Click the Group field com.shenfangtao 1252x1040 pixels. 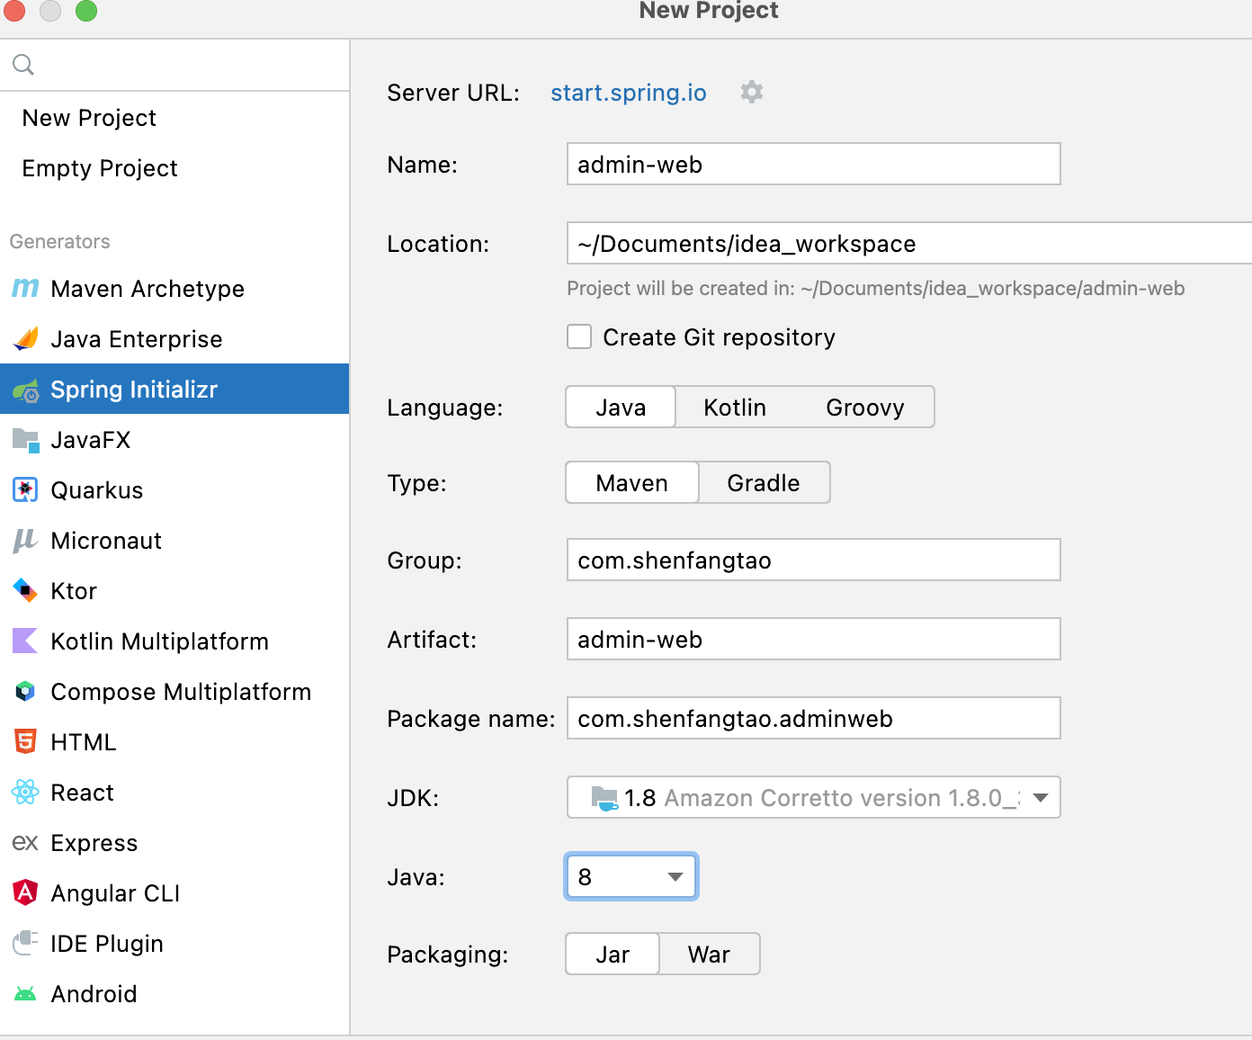point(814,560)
